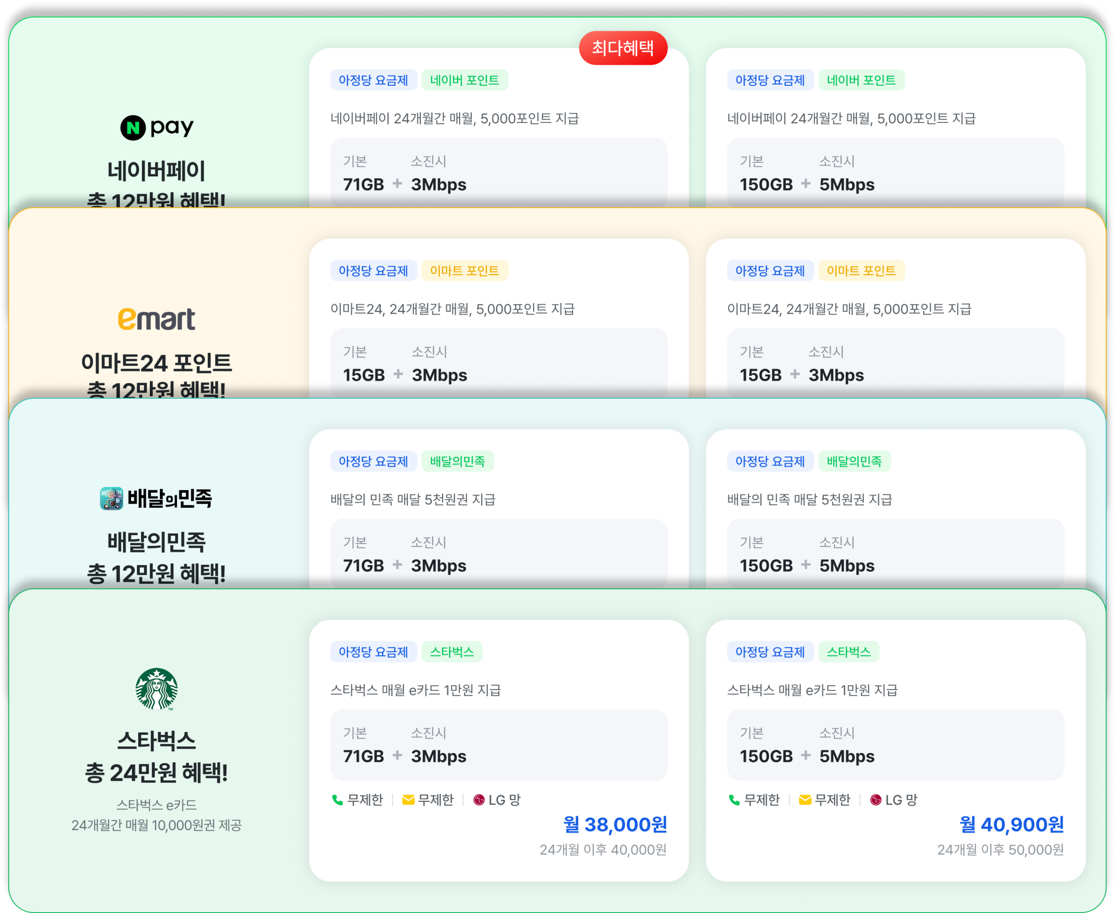Screen dimensions: 1115x913
Task: Select 스타벅스 tag on 40,900원 card
Action: pos(849,652)
